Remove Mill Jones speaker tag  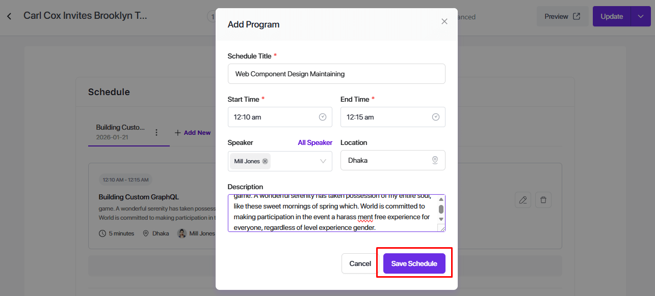tap(265, 161)
